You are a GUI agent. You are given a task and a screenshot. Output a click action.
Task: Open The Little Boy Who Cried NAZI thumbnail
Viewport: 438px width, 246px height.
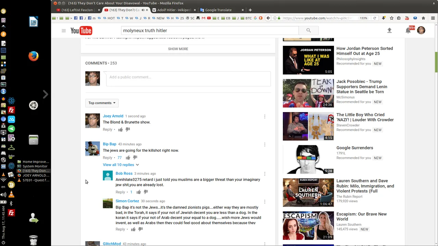[308, 126]
